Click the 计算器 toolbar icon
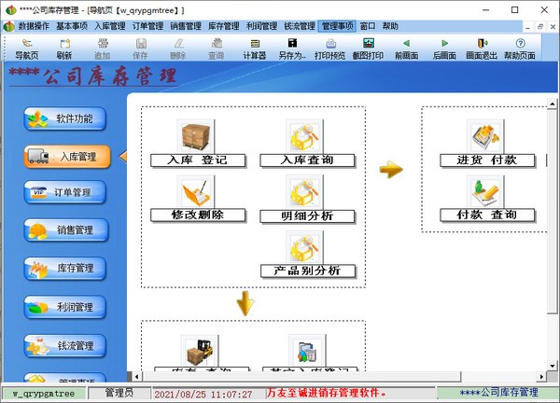This screenshot has height=403, width=560. 255,49
